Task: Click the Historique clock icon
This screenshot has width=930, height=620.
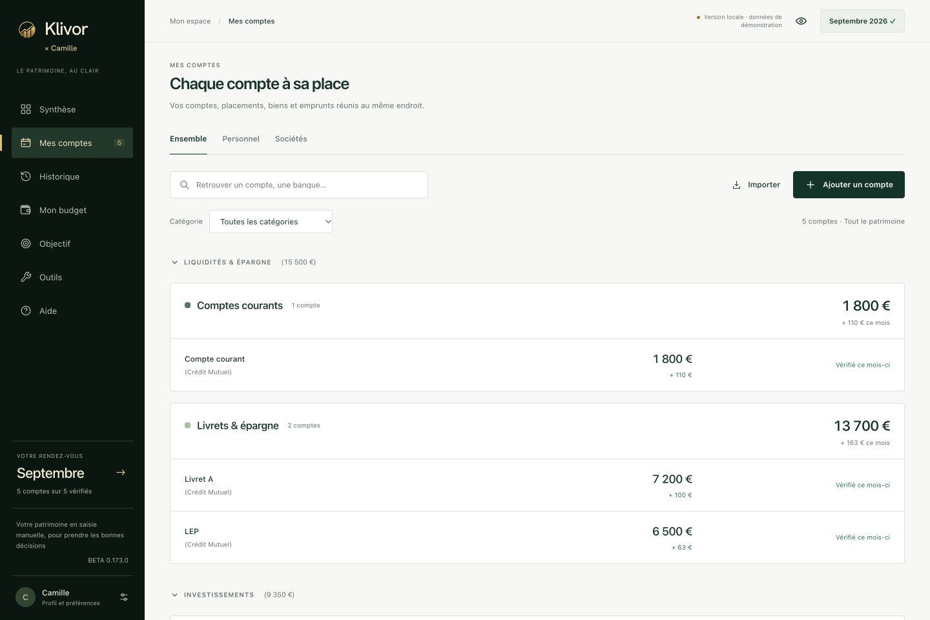Action: coord(26,176)
